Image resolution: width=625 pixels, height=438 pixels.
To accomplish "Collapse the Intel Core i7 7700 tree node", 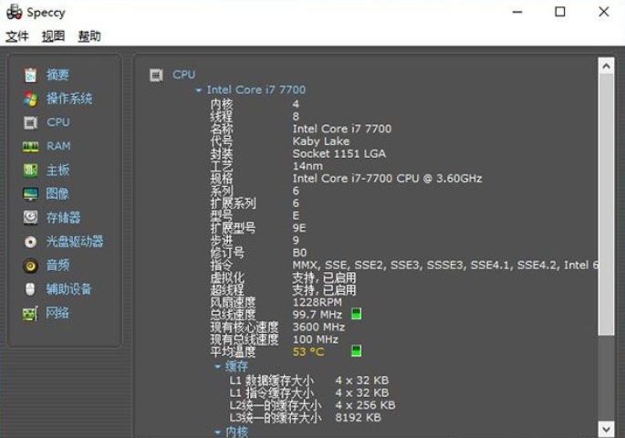I will click(x=199, y=90).
